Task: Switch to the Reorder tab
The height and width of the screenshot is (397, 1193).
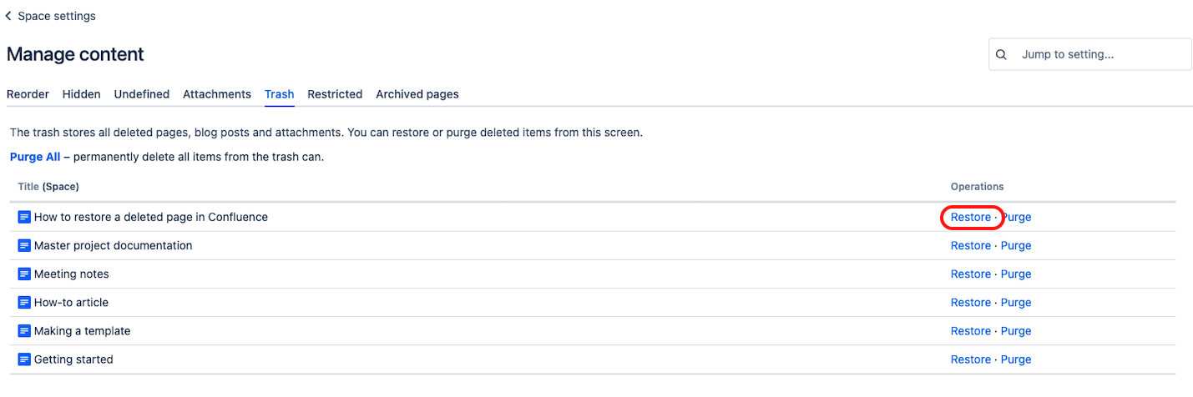Action: 28,94
